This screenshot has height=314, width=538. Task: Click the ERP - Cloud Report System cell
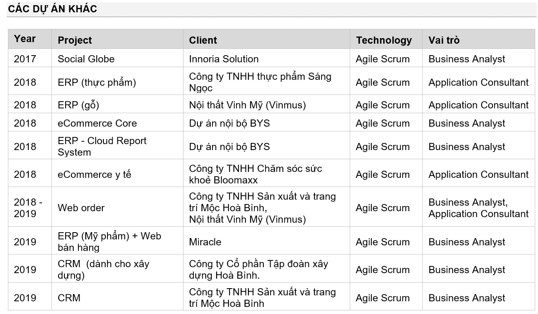117,146
